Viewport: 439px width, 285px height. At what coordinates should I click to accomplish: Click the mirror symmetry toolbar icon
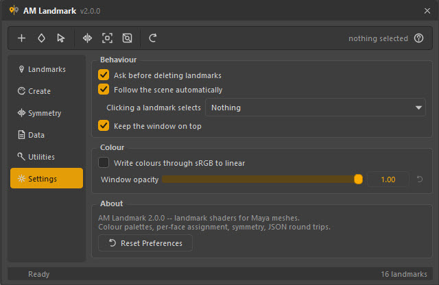tap(87, 38)
